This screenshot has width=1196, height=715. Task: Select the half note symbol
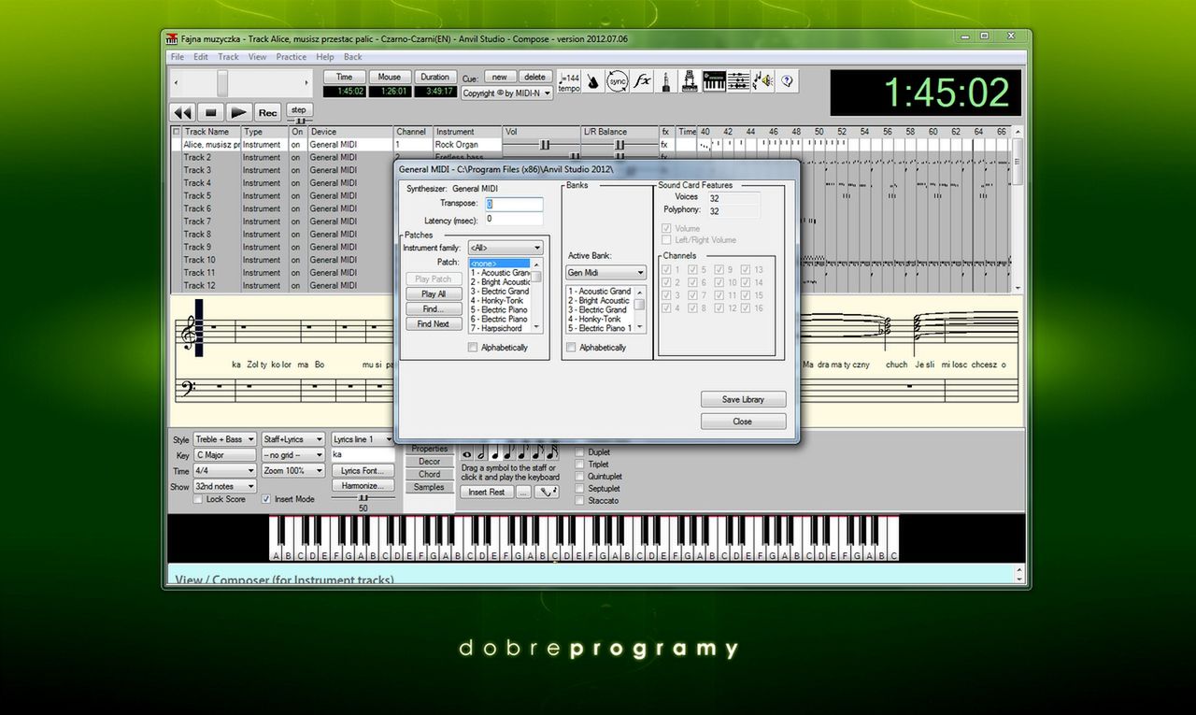coord(481,454)
